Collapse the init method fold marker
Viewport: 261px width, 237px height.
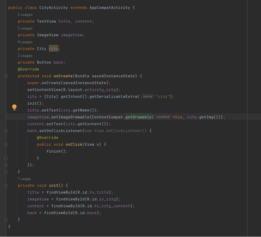pyautogui.click(x=6, y=186)
